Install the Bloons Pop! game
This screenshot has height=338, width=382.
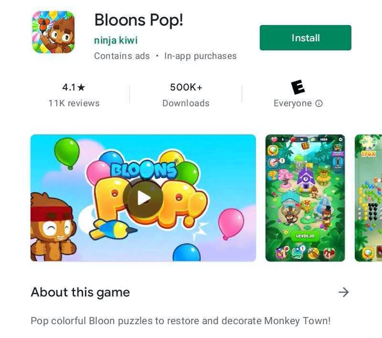[x=305, y=38]
